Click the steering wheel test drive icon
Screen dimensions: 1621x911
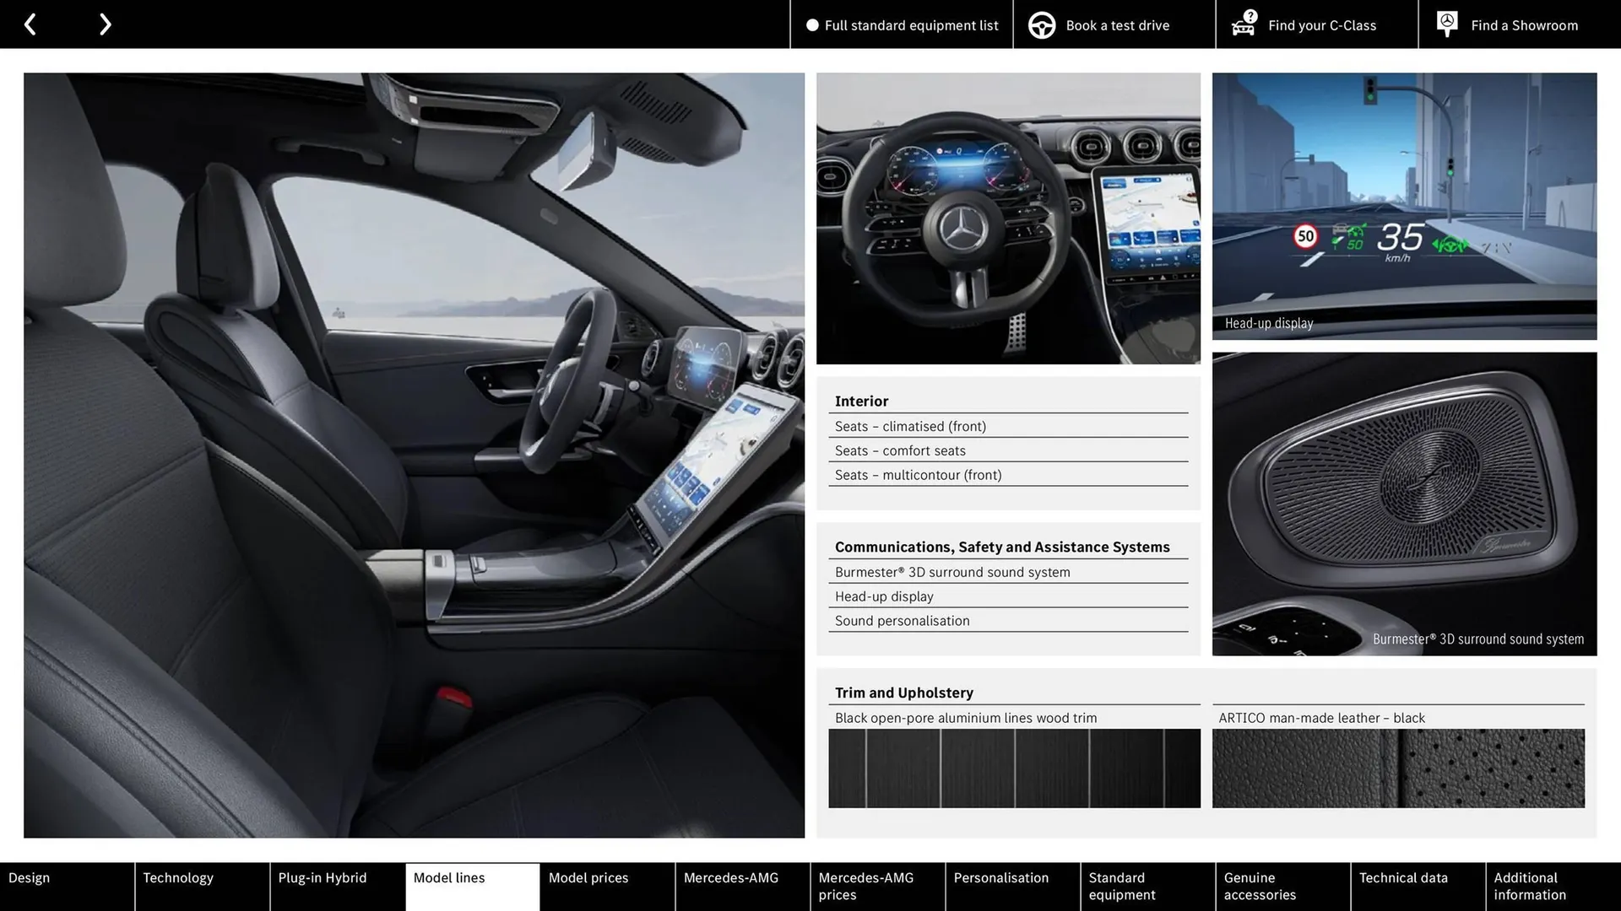tap(1041, 24)
